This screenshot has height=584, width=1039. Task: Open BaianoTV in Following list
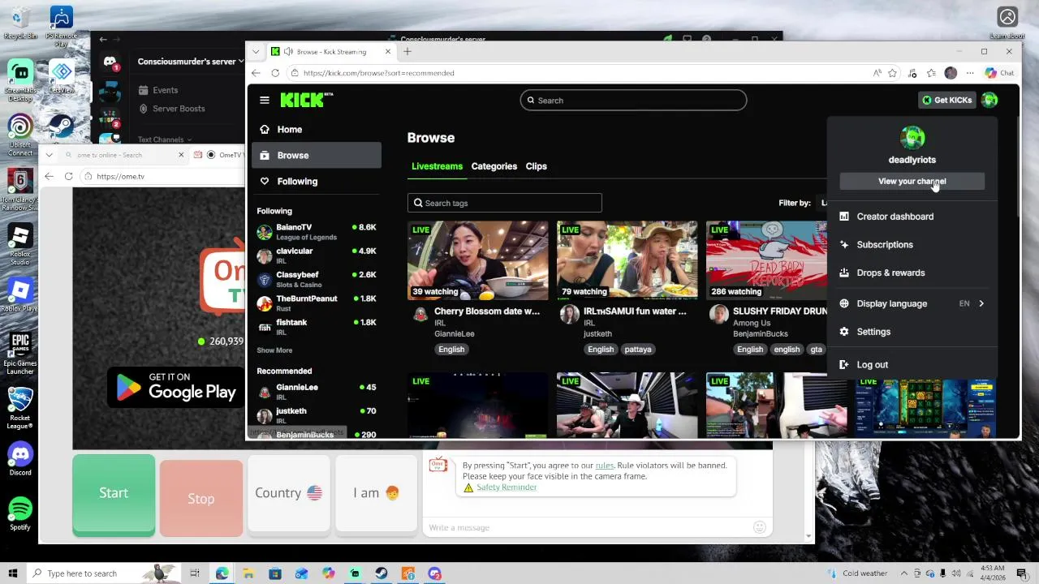click(x=317, y=232)
